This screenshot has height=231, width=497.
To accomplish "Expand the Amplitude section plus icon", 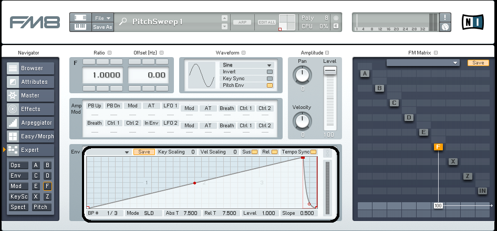I will [x=327, y=53].
